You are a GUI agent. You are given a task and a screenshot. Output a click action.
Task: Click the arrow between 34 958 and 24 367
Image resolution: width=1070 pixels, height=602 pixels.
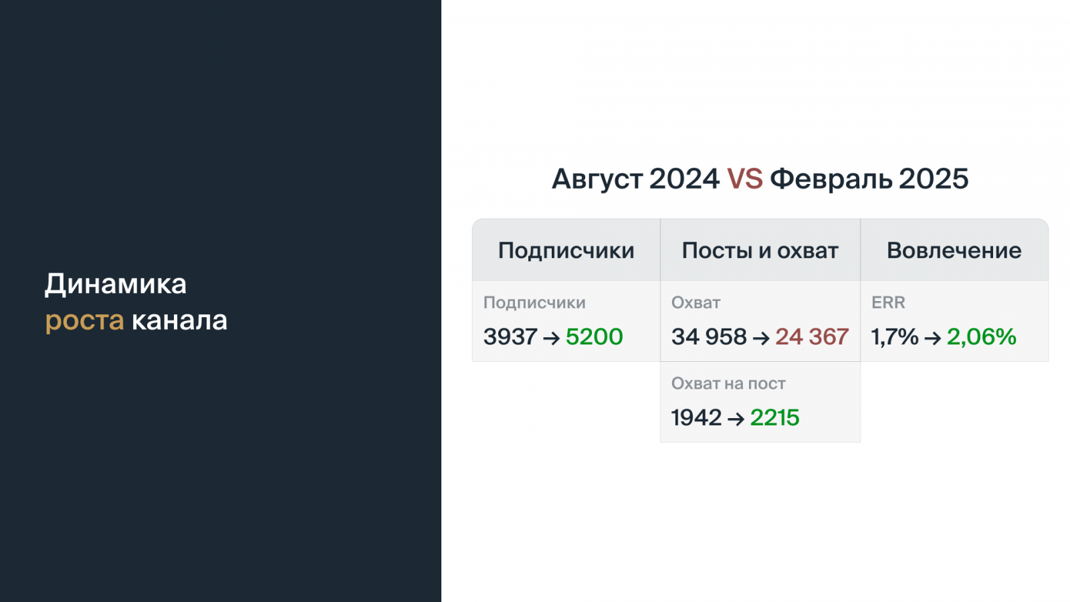click(x=761, y=338)
